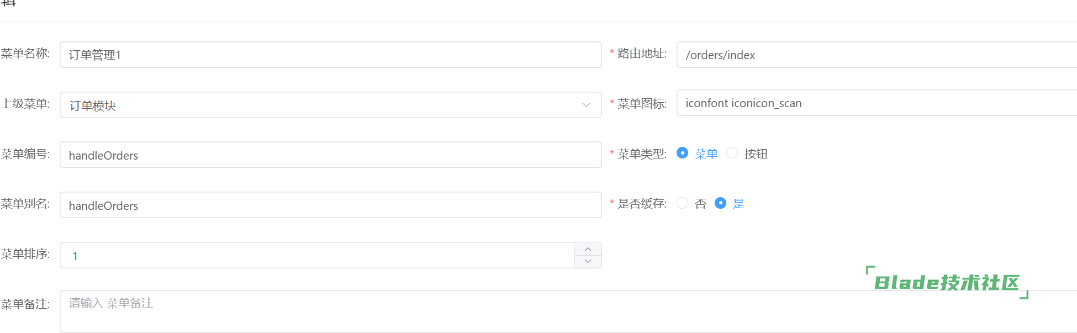
Task: Choose 是 for 是否缓存
Action: coord(720,203)
